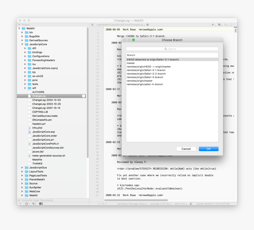Open the Unix (LF) line endings dropdown
The height and width of the screenshot is (230, 254).
[x=180, y=203]
